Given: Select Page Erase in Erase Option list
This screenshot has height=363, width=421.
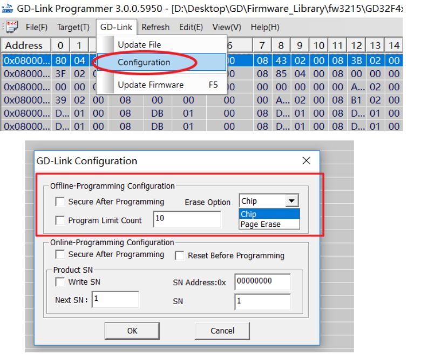Looking at the screenshot, I should click(x=269, y=224).
